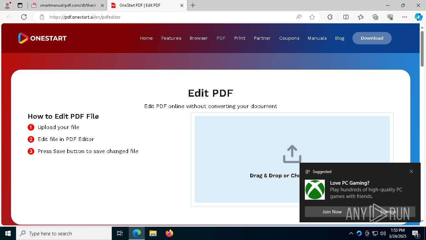The height and width of the screenshot is (240, 426).
Task: Open the volume tray icon
Action: click(383, 233)
